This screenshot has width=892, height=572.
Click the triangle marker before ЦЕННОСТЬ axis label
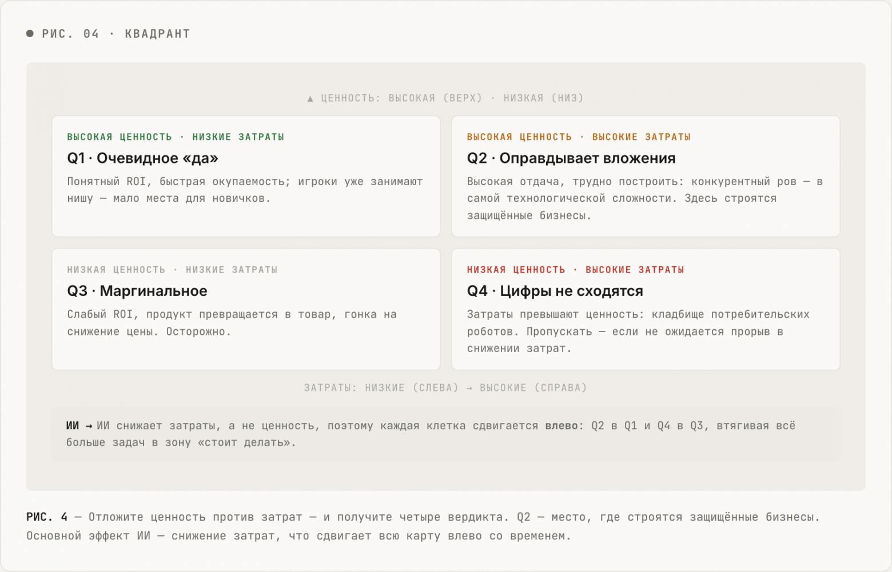[310, 98]
